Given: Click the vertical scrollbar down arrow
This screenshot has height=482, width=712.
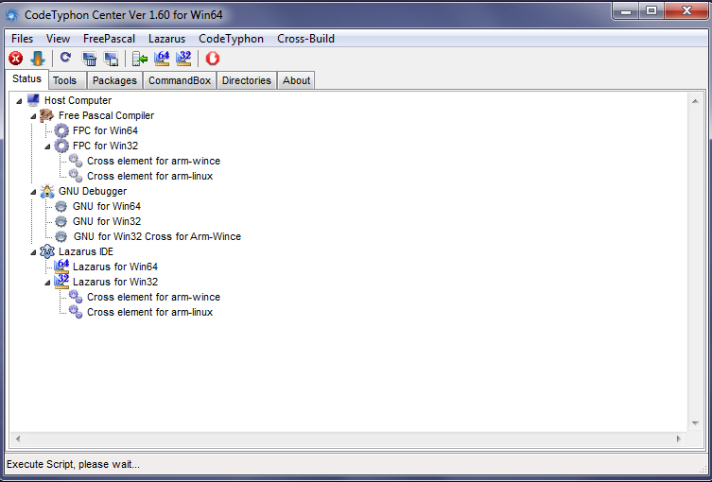Looking at the screenshot, I should pyautogui.click(x=695, y=423).
